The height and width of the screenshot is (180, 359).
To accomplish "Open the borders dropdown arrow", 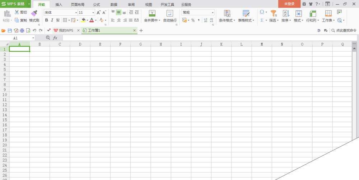I will pyautogui.click(x=69, y=20).
